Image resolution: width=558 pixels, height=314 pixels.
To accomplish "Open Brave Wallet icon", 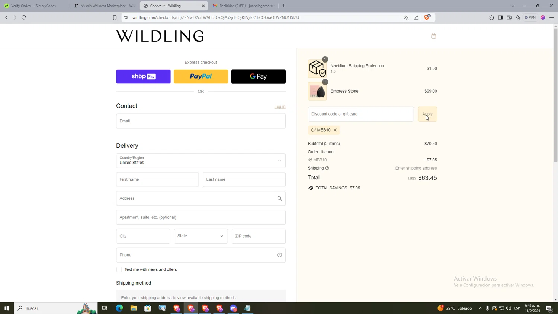I will tap(509, 17).
